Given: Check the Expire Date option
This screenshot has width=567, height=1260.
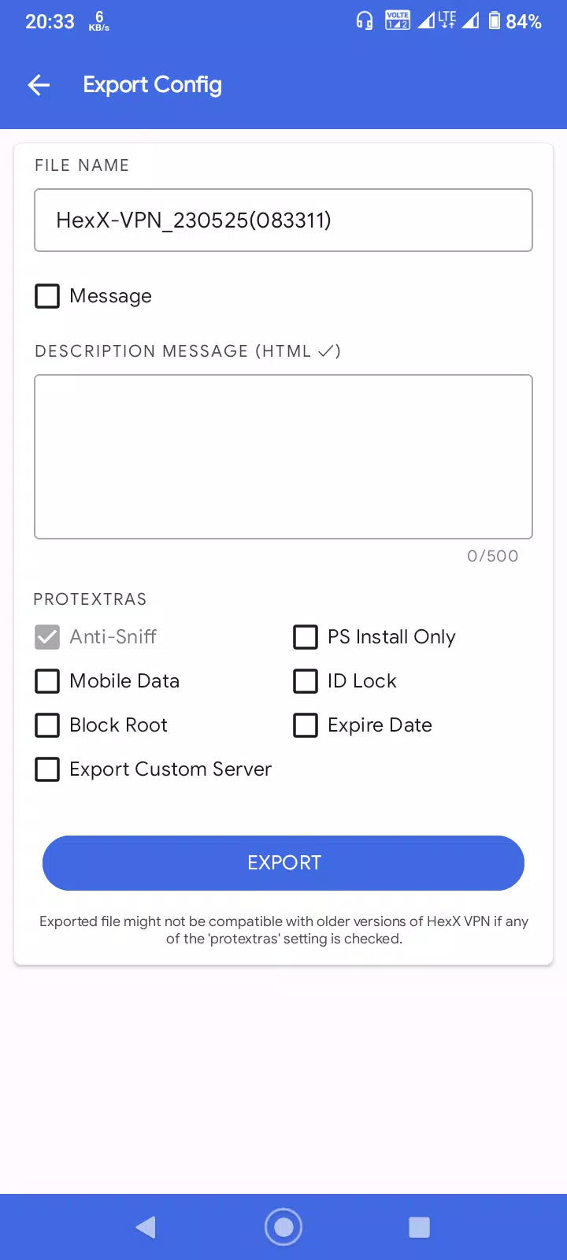Looking at the screenshot, I should click(306, 725).
